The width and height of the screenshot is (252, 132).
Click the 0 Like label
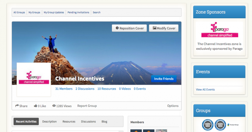click(42, 106)
